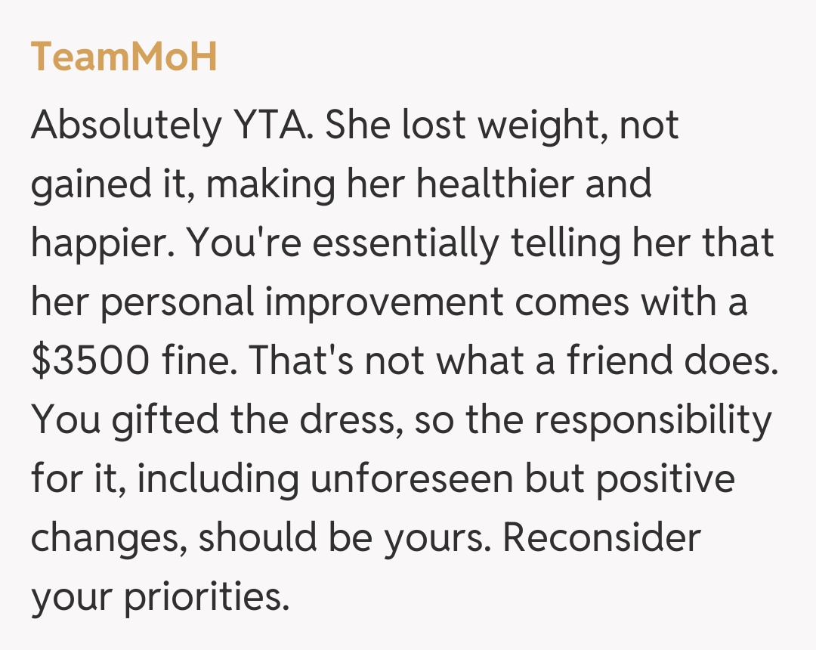Click the words "your priorities" at the end
Image resolution: width=816 pixels, height=650 pixels.
point(159,598)
